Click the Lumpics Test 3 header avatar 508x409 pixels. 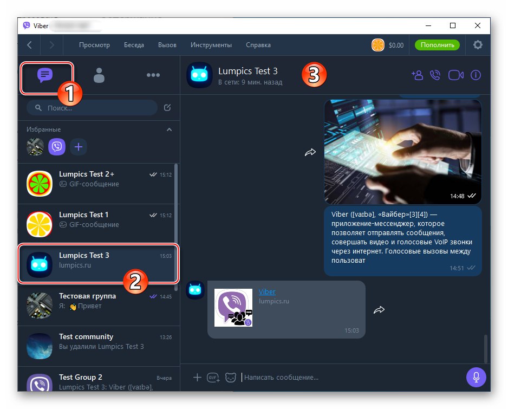click(199, 75)
